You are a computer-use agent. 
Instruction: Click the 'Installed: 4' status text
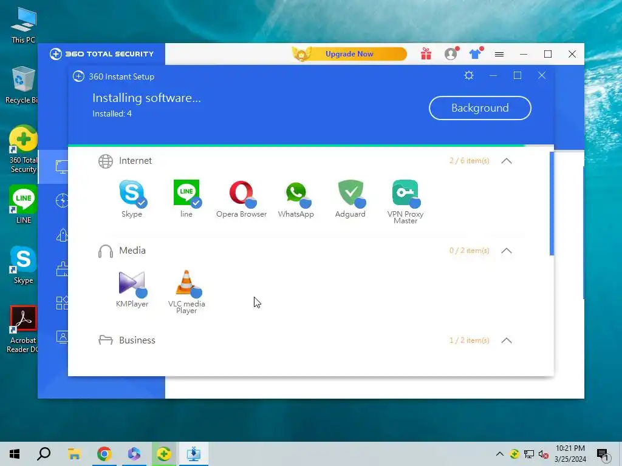[x=112, y=113]
